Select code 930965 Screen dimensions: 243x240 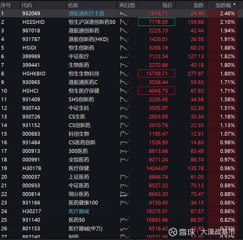(x=31, y=82)
